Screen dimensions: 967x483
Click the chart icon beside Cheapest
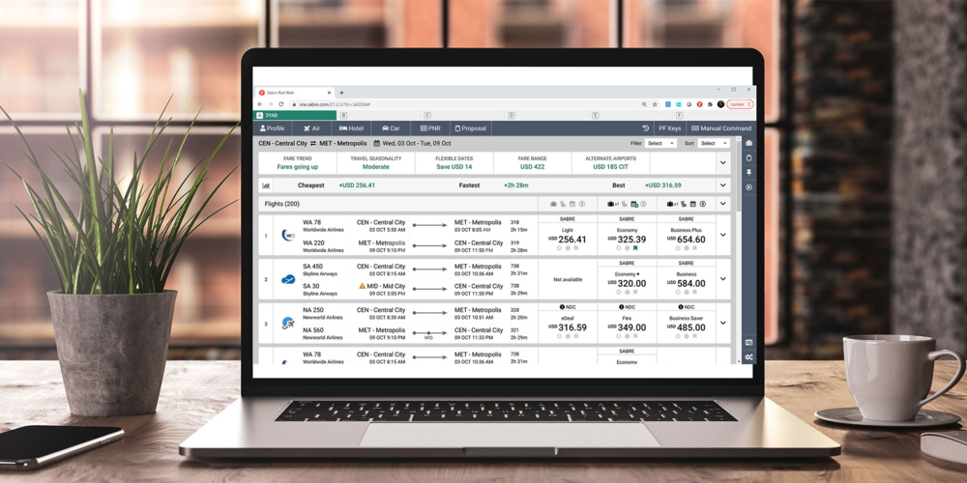[266, 185]
